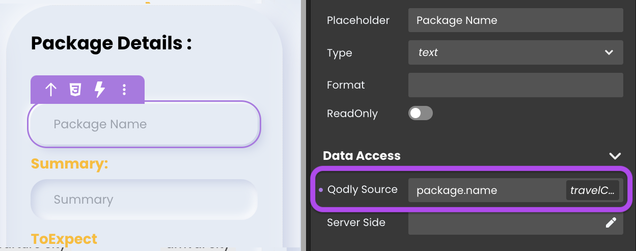636x251 pixels.
Task: Select the Package Name input on canvas
Action: (x=144, y=124)
